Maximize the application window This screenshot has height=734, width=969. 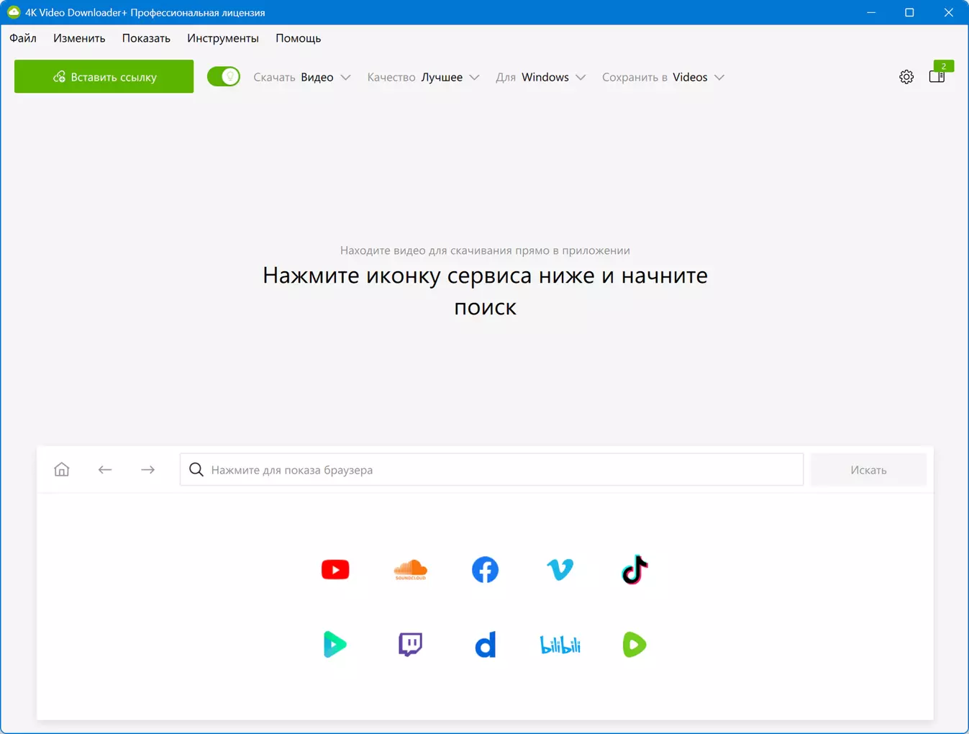click(x=909, y=12)
